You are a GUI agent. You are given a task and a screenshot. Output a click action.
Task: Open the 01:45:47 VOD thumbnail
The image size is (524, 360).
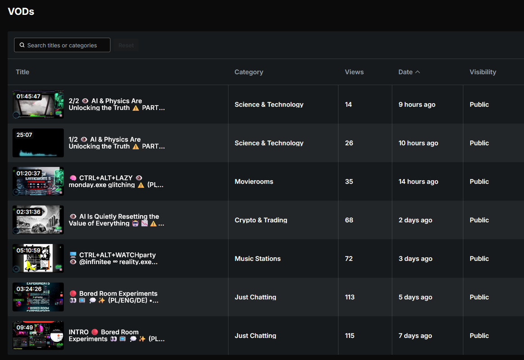click(x=38, y=104)
